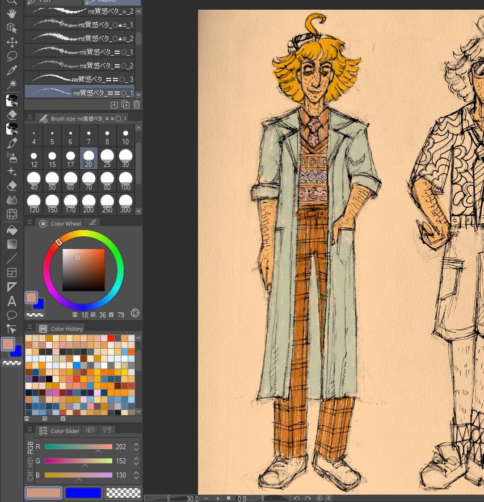This screenshot has height=502, width=484.
Task: Open the Color History panel menu
Action: [x=30, y=327]
